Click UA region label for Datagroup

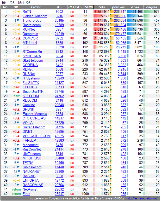pos(72,34)
